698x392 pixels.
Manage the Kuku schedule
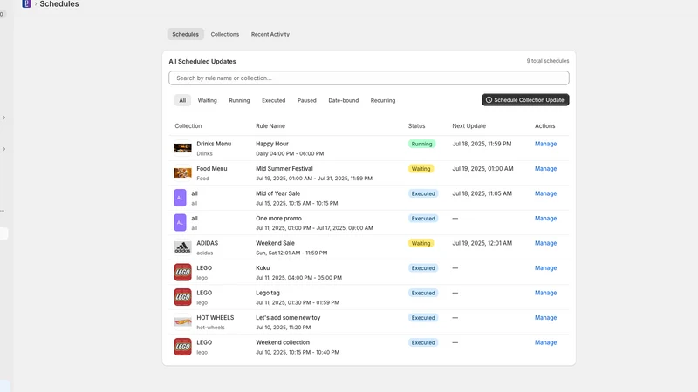coord(546,268)
